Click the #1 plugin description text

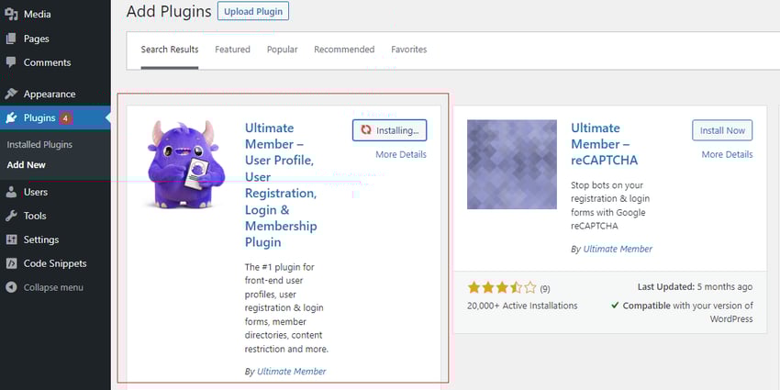coord(286,308)
